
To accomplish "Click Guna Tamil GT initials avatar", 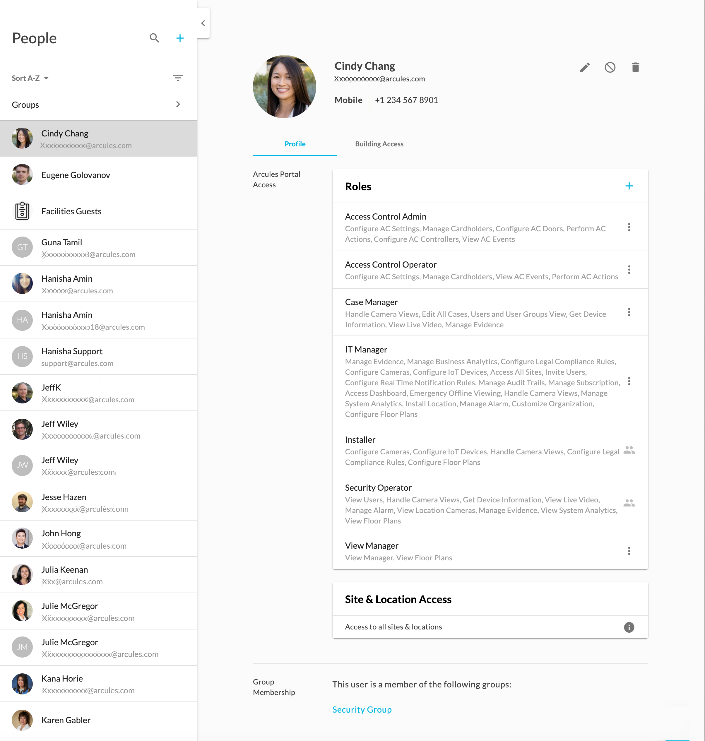I will coord(22,247).
